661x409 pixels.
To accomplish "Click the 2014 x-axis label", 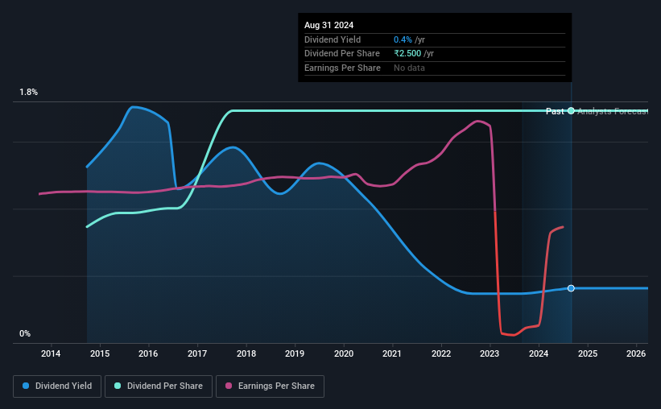I will 51,353.
